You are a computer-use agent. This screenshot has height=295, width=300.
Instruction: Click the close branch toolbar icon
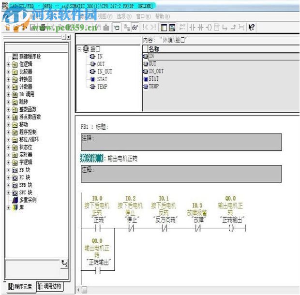click(x=233, y=28)
